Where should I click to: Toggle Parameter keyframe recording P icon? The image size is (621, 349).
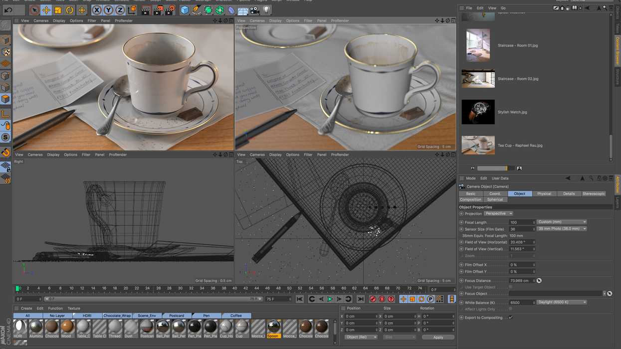(430, 299)
